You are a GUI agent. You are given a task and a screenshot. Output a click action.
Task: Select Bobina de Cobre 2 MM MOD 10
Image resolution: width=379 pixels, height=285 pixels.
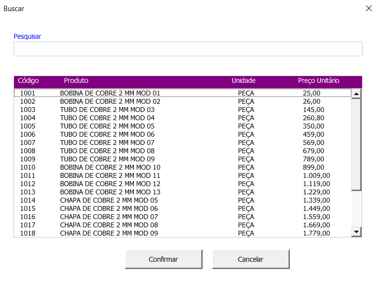pos(110,167)
